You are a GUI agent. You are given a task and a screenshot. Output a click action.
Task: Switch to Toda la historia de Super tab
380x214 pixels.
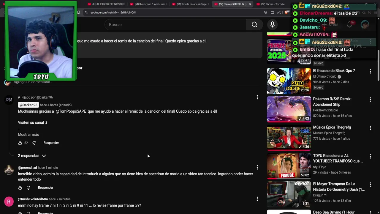tap(190, 4)
